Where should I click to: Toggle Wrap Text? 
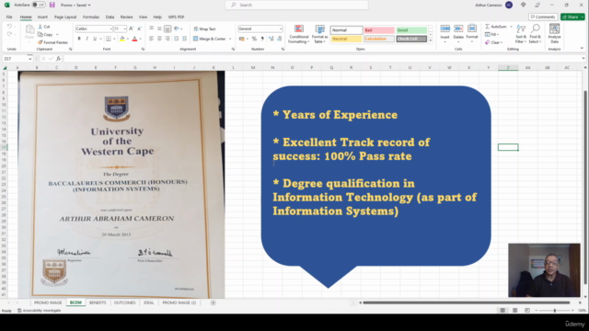pyautogui.click(x=204, y=29)
